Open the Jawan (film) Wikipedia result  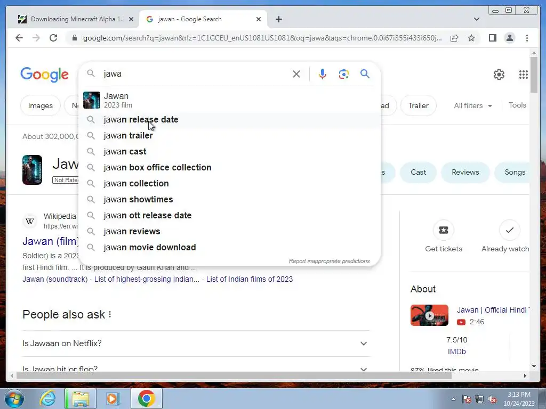(51, 241)
